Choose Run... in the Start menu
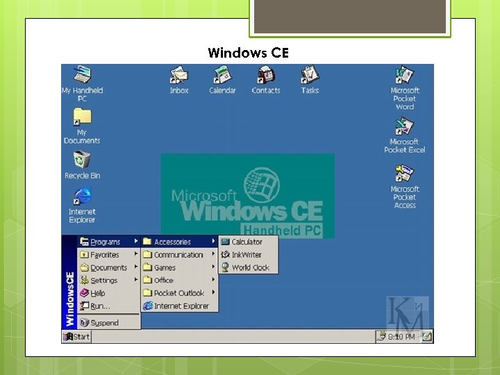This screenshot has width=500, height=375. 109,306
